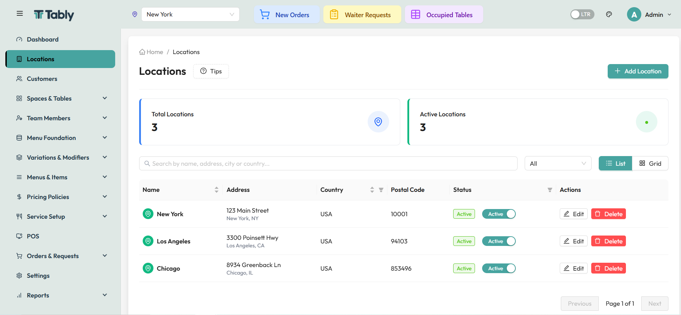Toggle New York Active status switch
681x315 pixels.
tap(499, 214)
